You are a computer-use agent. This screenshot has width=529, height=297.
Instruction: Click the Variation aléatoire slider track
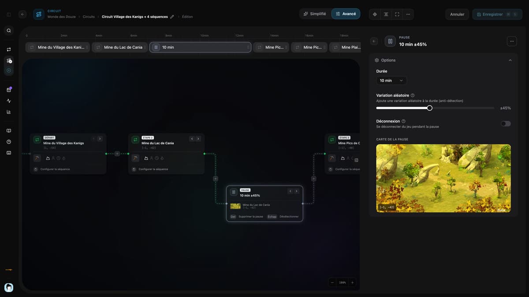pyautogui.click(x=435, y=108)
